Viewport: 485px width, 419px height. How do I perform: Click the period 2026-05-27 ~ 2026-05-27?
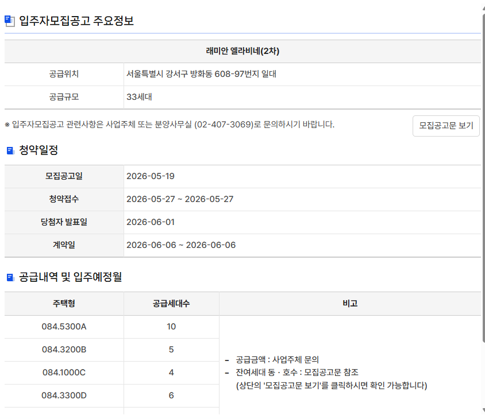180,199
